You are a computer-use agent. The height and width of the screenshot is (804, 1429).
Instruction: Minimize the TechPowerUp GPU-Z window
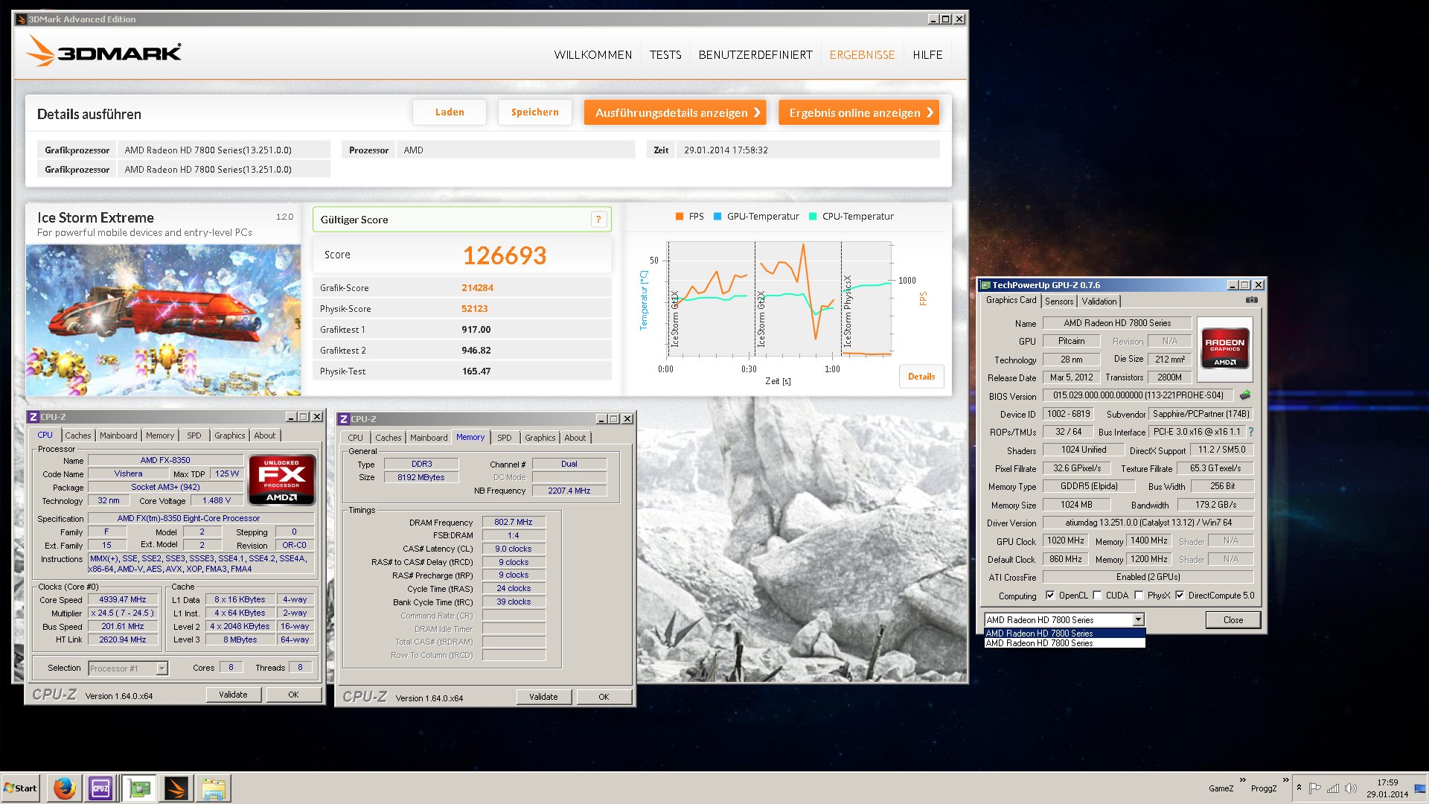(1233, 285)
